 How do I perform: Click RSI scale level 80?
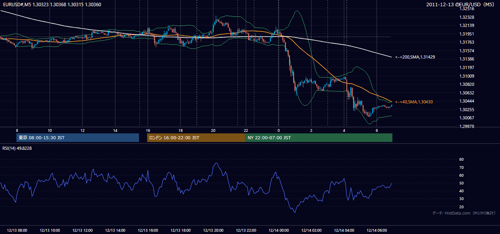click(x=461, y=160)
